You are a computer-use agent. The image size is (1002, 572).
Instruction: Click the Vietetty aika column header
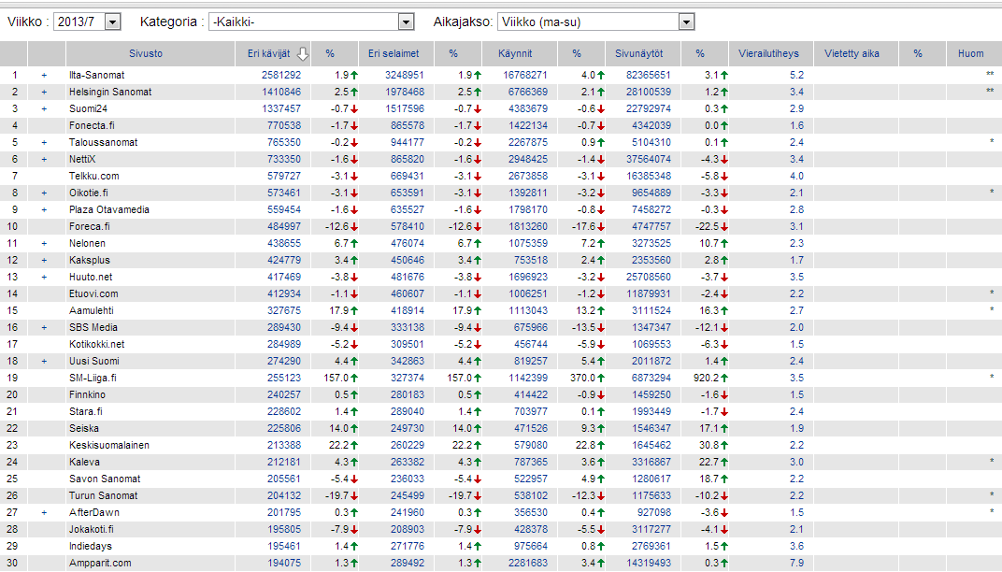click(852, 53)
